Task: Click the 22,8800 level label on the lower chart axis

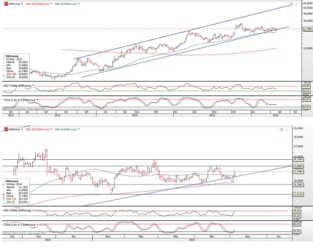Action: click(x=298, y=166)
